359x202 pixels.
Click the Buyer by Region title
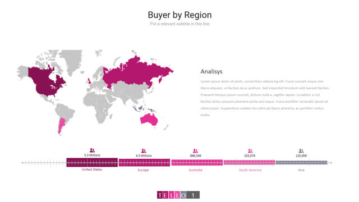(179, 15)
